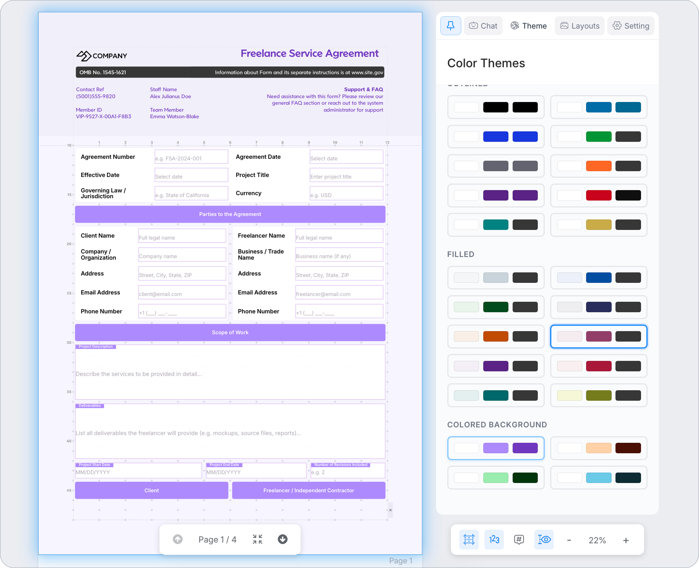Click the Project Title input field
The width and height of the screenshot is (699, 568).
coord(346,175)
